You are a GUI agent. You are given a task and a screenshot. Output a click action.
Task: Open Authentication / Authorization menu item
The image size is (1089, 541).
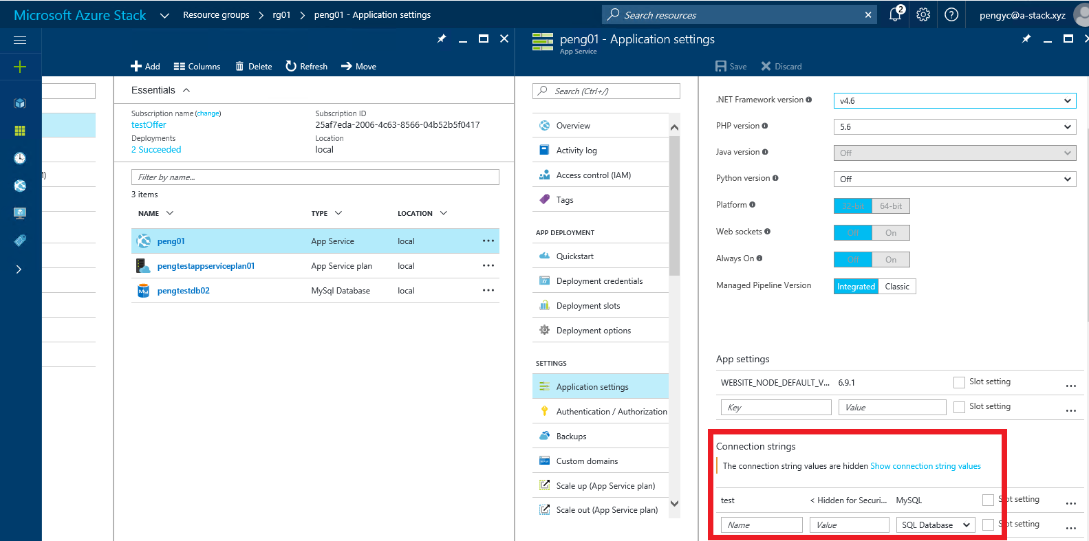point(601,411)
